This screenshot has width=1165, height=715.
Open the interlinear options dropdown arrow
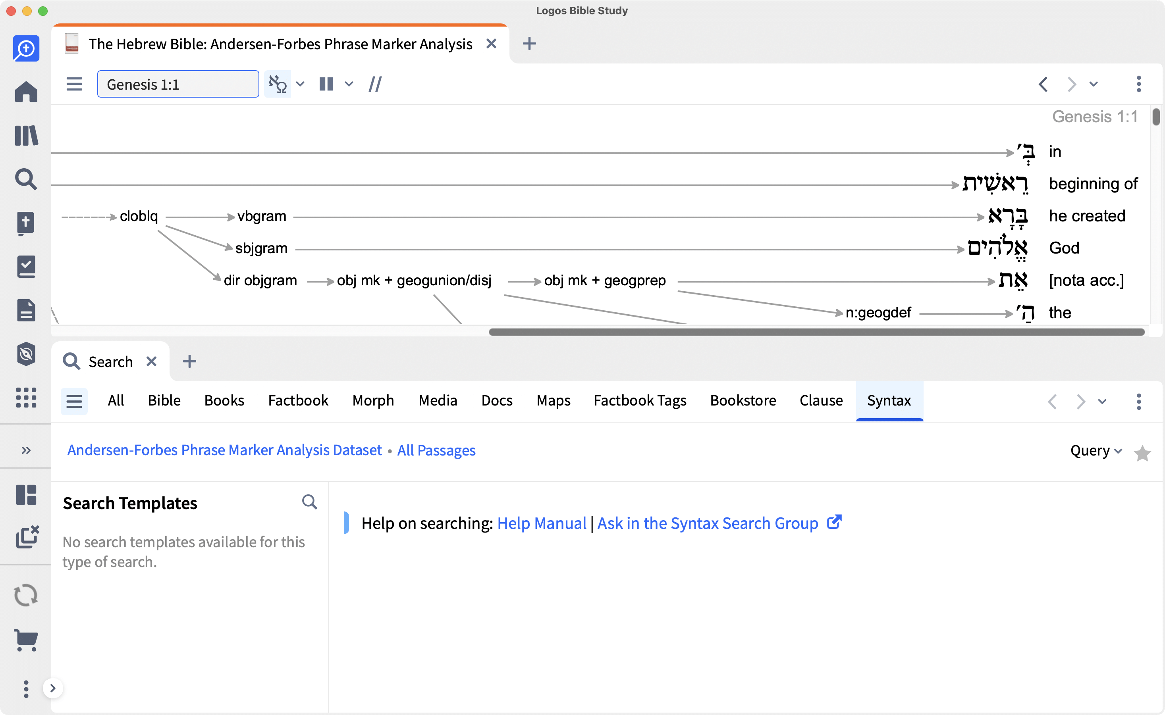click(x=300, y=84)
